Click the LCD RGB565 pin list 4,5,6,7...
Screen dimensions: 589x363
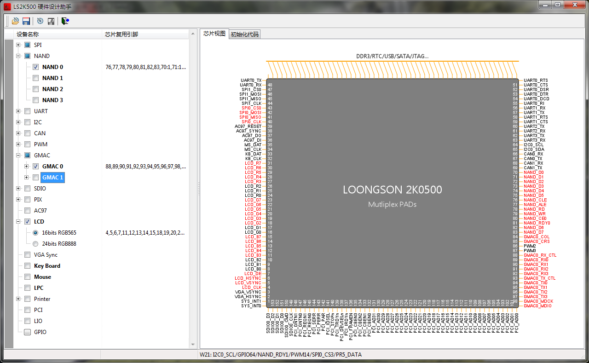[x=146, y=233]
